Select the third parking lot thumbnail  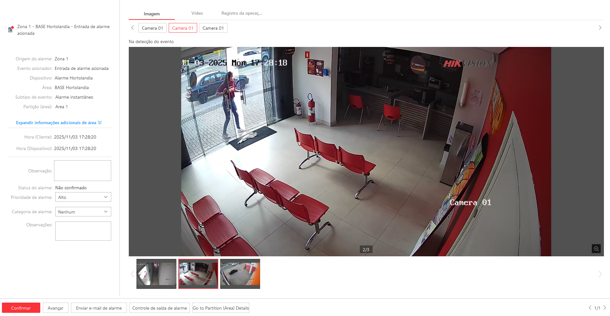click(x=240, y=274)
